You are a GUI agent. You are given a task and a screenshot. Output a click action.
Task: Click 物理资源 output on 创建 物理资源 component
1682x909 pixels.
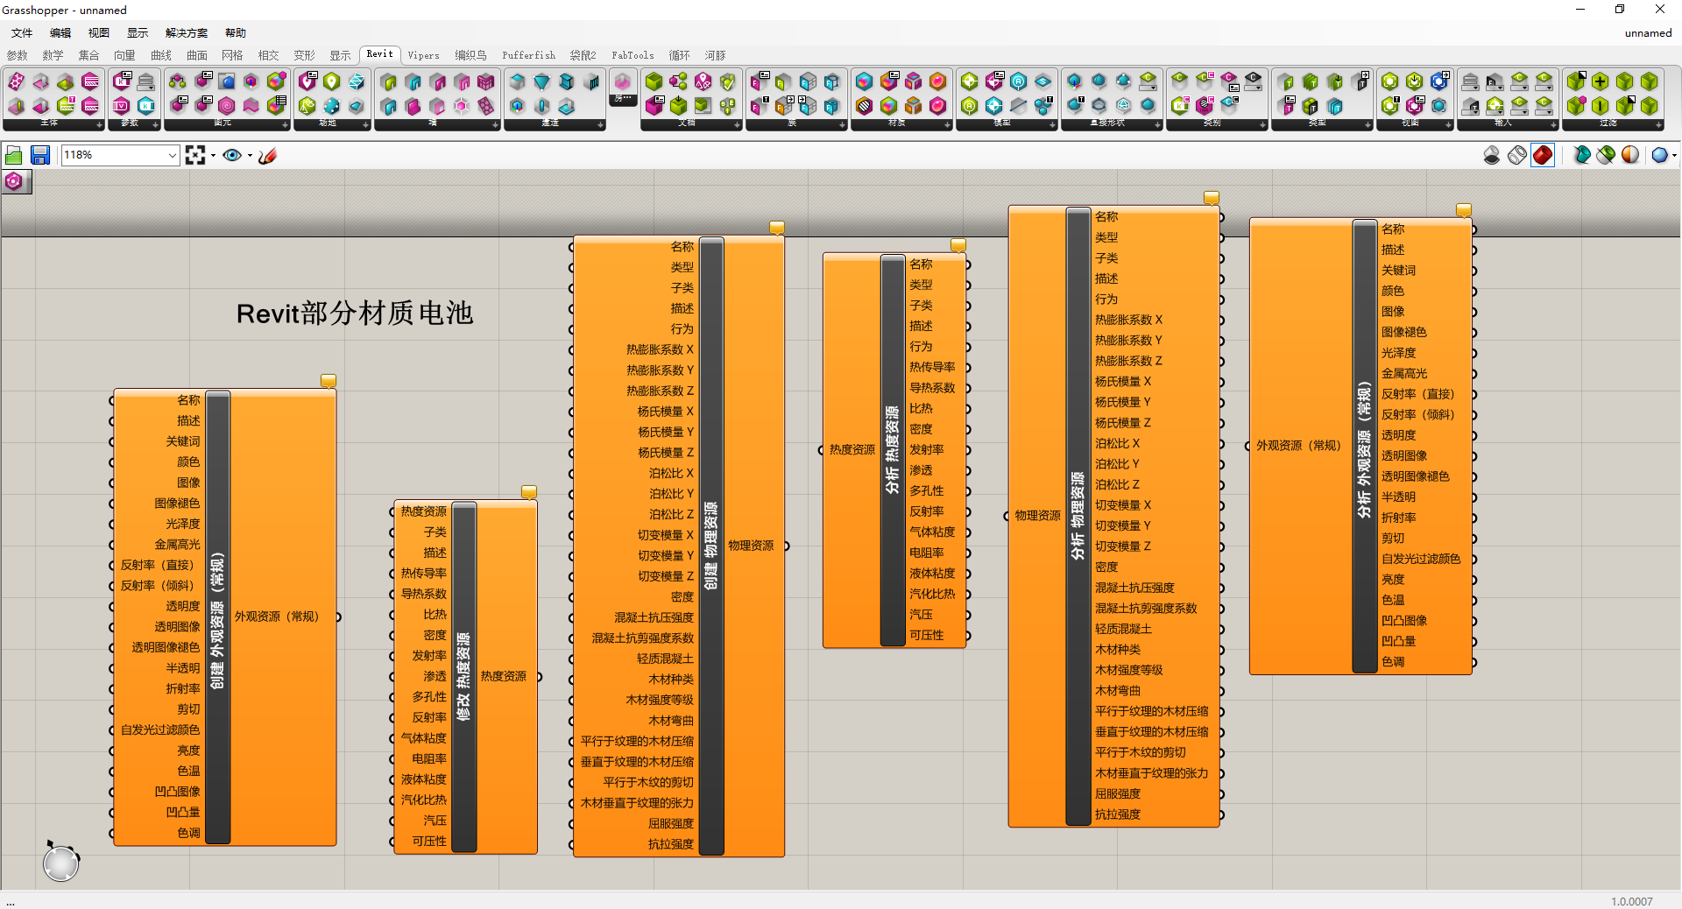pos(752,546)
